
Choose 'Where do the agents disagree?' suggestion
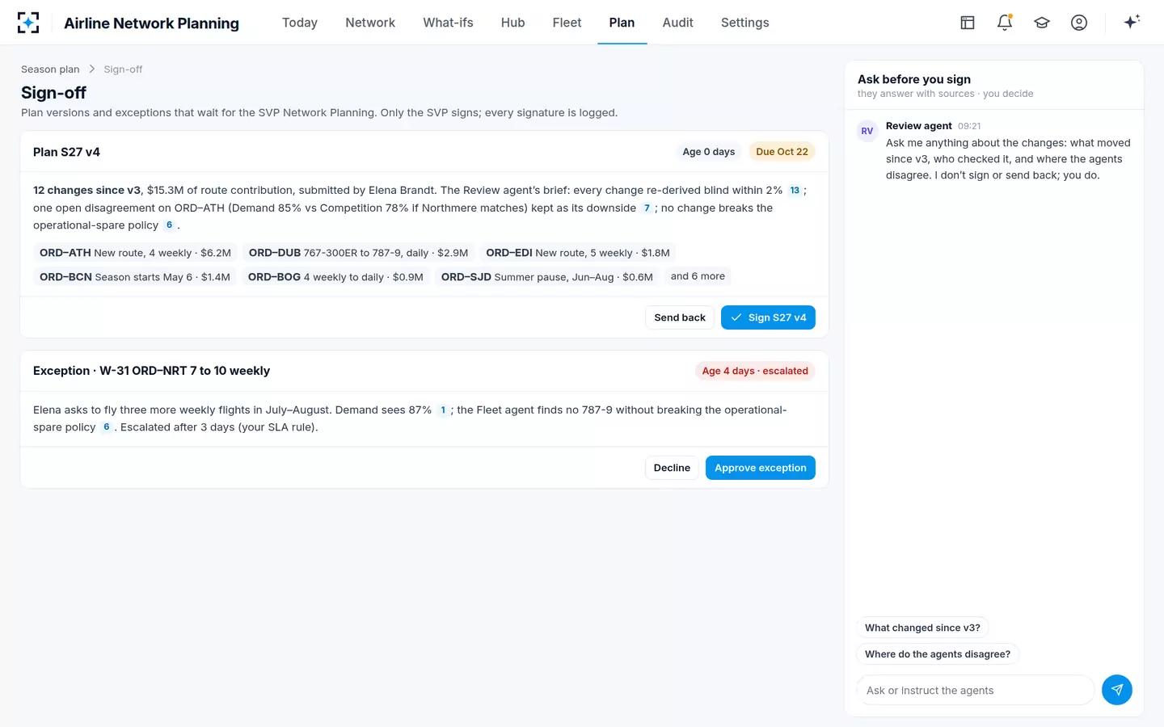coord(938,654)
